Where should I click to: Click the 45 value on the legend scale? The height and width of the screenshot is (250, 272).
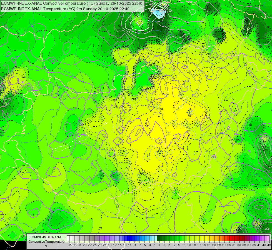click(x=269, y=245)
